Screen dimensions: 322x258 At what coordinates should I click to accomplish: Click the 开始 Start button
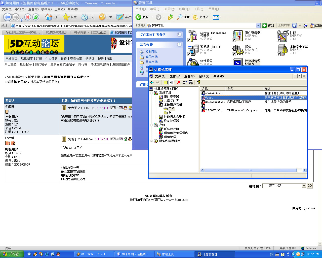pyautogui.click(x=12, y=254)
